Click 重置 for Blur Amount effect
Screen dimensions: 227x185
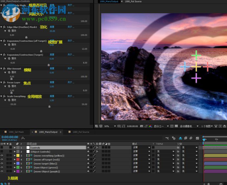click(52, 68)
